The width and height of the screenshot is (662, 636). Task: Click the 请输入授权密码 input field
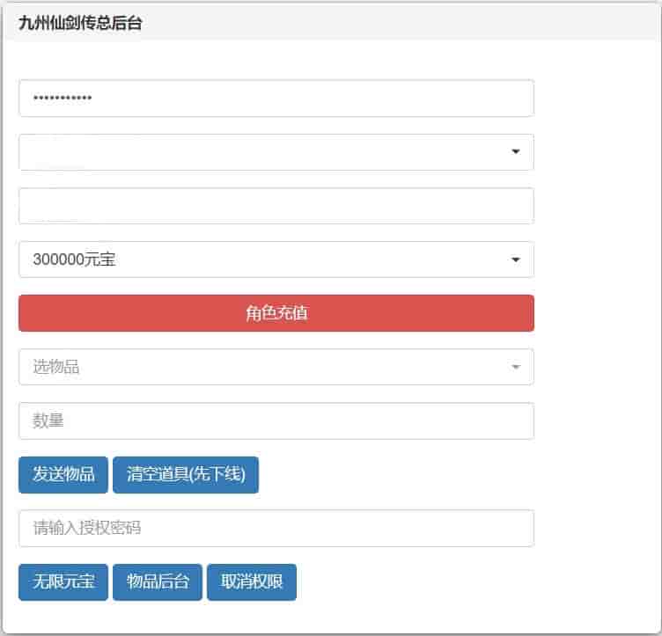[x=276, y=528]
